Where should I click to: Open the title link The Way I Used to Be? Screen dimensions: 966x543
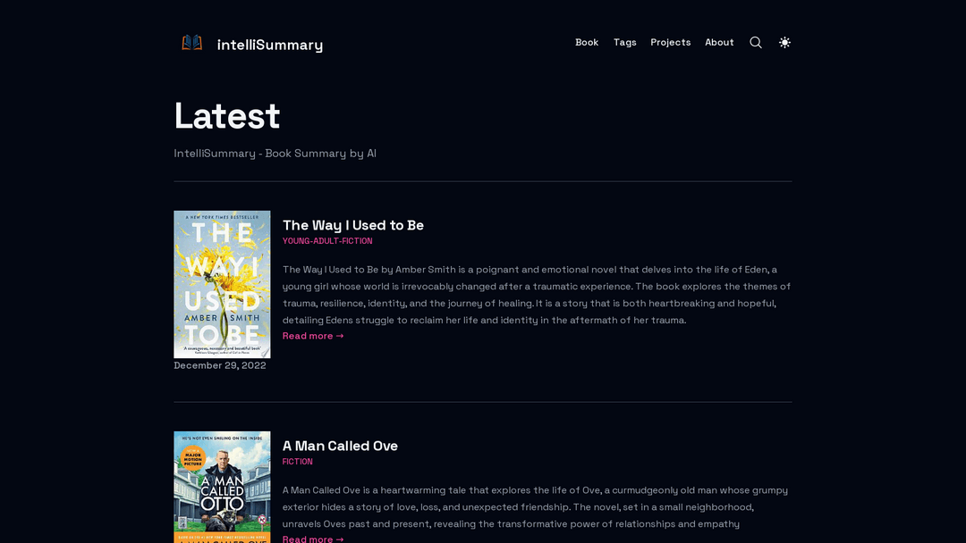pyautogui.click(x=353, y=225)
